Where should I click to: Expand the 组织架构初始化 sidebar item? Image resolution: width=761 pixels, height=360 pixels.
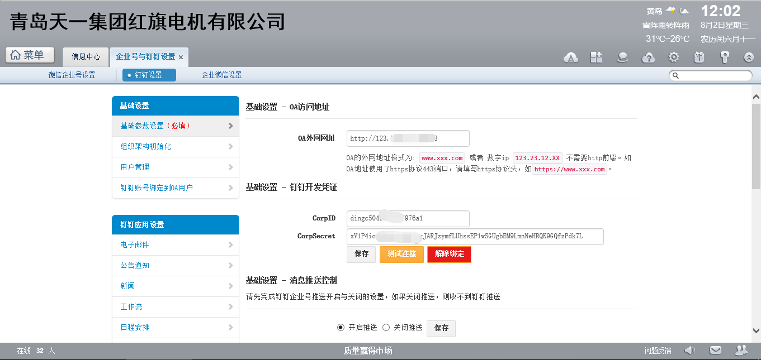point(175,146)
